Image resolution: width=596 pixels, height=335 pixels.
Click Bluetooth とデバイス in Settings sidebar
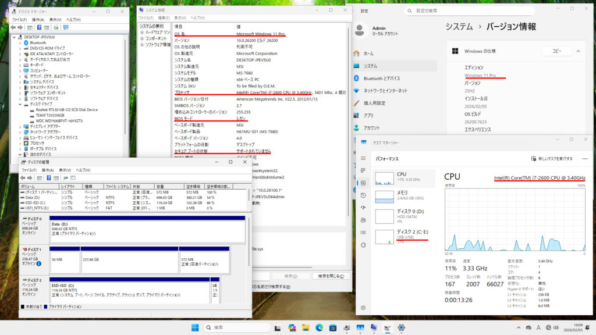click(x=381, y=79)
